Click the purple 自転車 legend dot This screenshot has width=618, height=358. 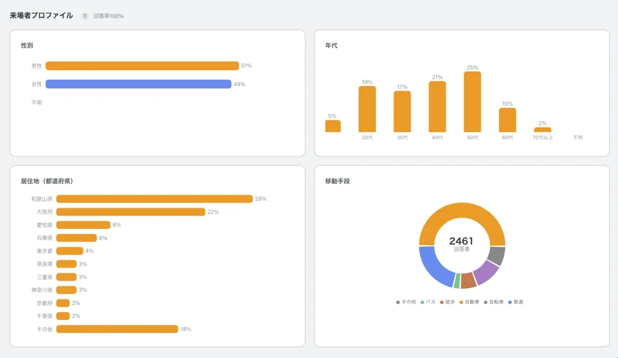pos(485,302)
